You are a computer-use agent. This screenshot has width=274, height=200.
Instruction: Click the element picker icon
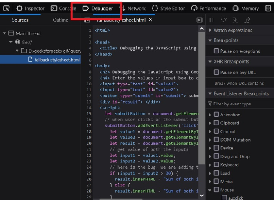(x=6, y=8)
